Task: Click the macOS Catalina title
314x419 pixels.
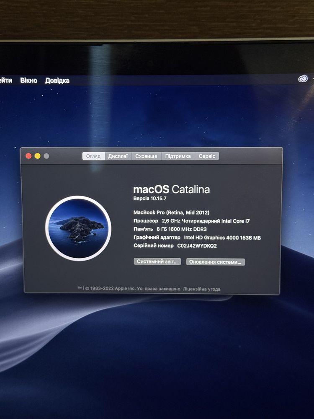Action: (x=171, y=189)
